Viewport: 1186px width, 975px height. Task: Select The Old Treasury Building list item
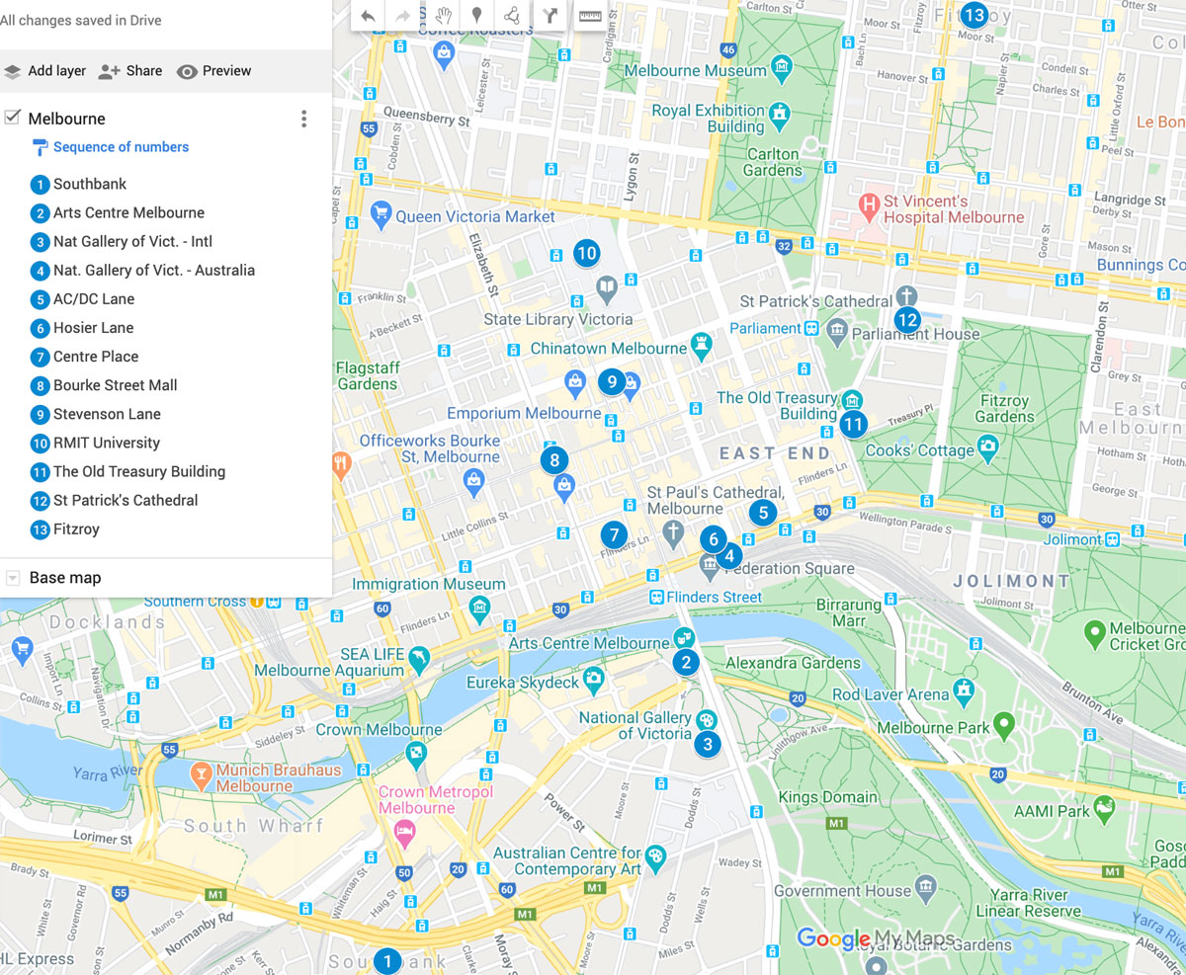point(139,471)
